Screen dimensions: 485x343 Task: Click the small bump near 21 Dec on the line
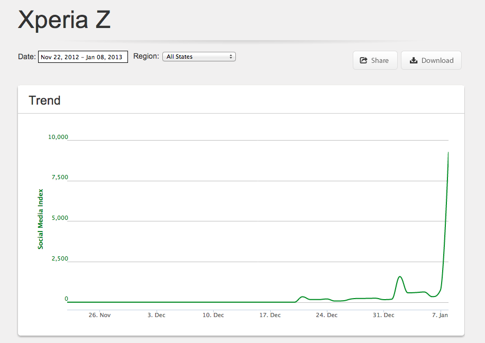click(303, 296)
